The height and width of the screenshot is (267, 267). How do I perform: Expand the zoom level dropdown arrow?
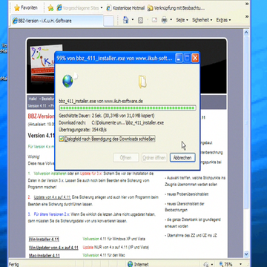pos(240,264)
